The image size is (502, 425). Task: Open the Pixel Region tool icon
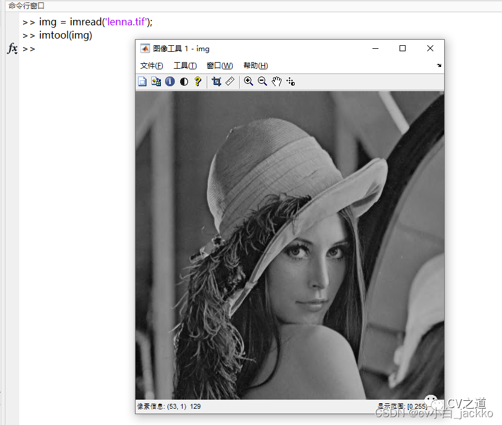click(x=156, y=81)
